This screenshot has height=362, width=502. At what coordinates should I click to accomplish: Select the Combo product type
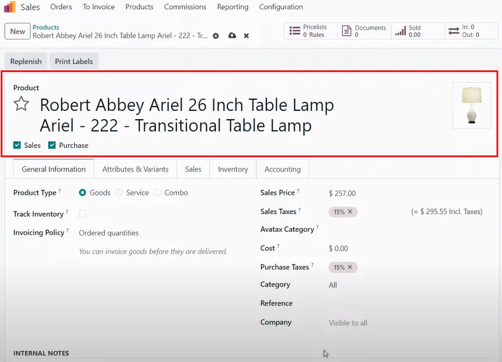157,192
